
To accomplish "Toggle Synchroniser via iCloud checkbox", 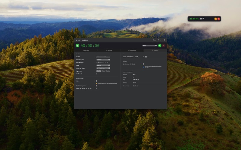I will [143, 64].
